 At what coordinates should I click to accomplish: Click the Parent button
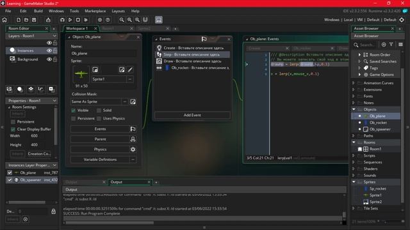[104, 139]
